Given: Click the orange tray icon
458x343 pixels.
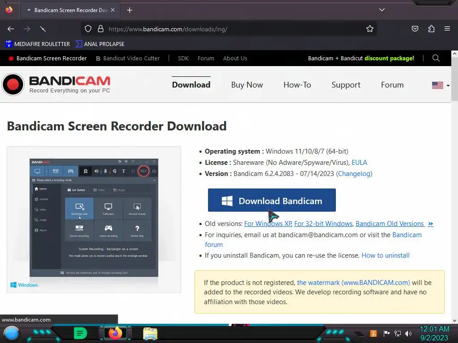Looking at the screenshot, I should (x=373, y=333).
